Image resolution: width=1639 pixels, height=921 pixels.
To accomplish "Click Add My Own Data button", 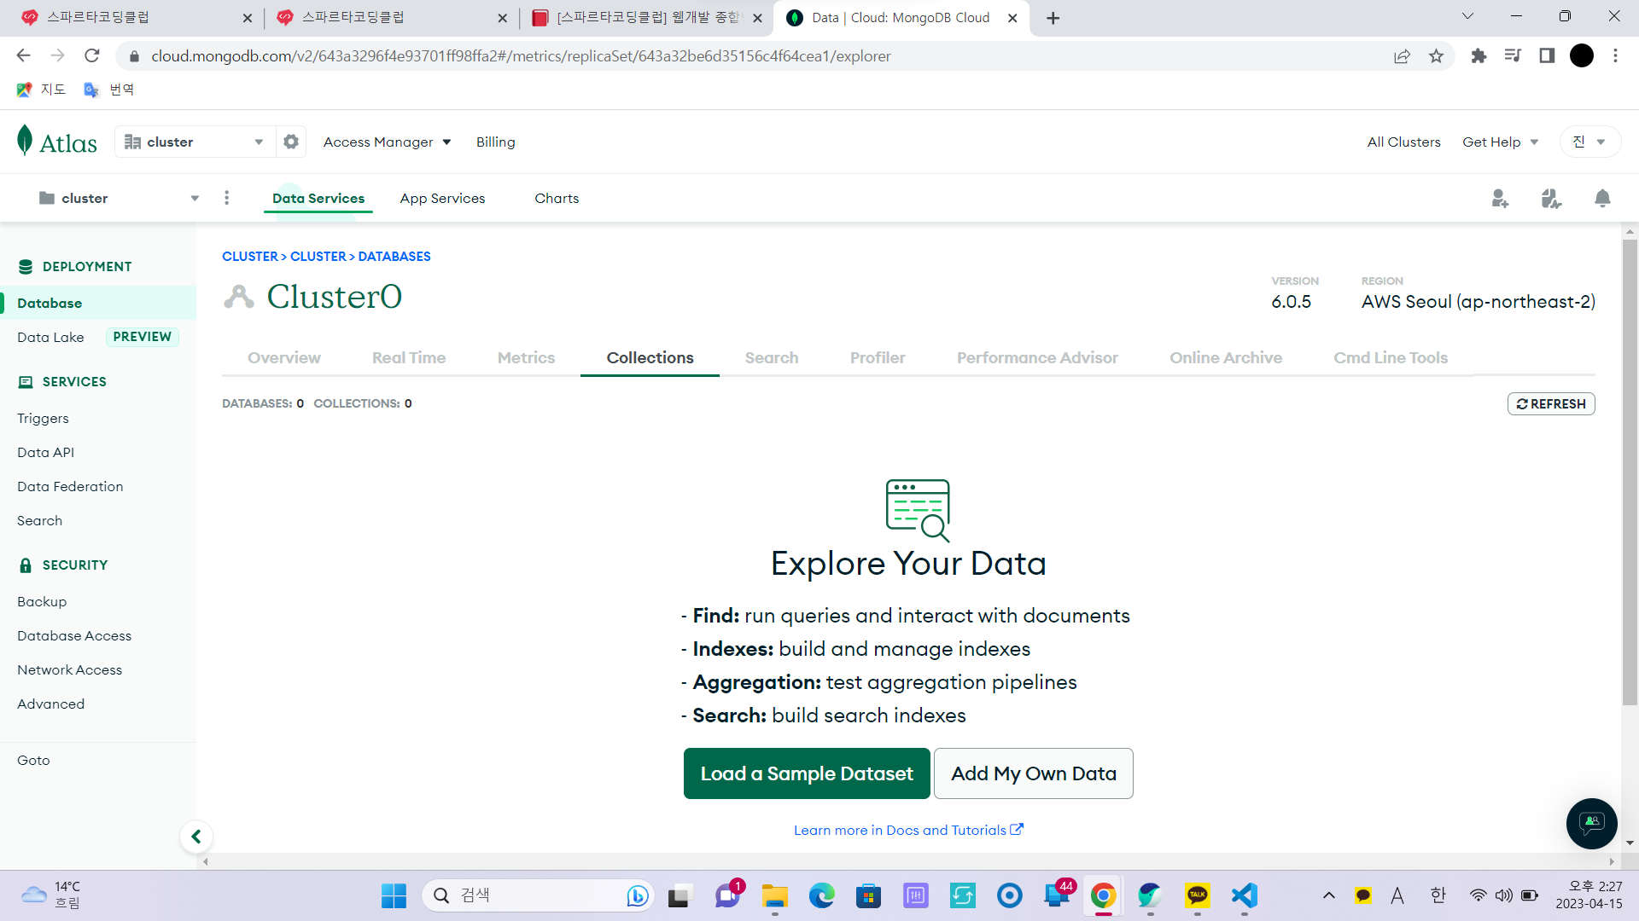I will pyautogui.click(x=1034, y=773).
